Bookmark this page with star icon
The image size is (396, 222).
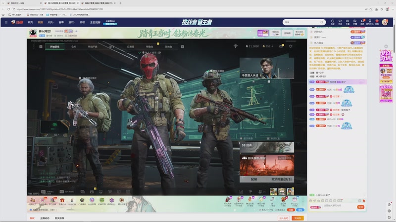pyautogui.click(x=370, y=9)
